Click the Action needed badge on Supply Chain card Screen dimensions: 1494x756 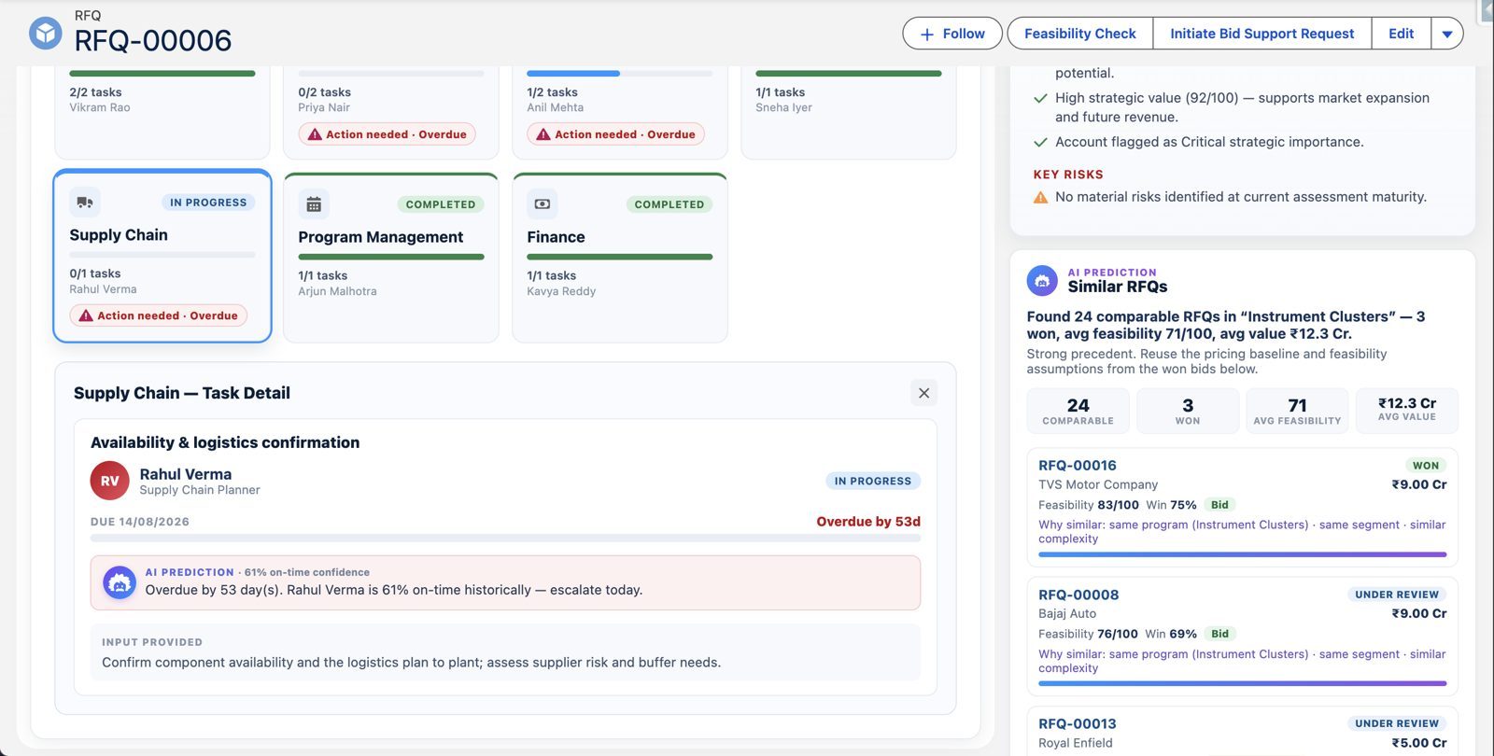(x=159, y=315)
